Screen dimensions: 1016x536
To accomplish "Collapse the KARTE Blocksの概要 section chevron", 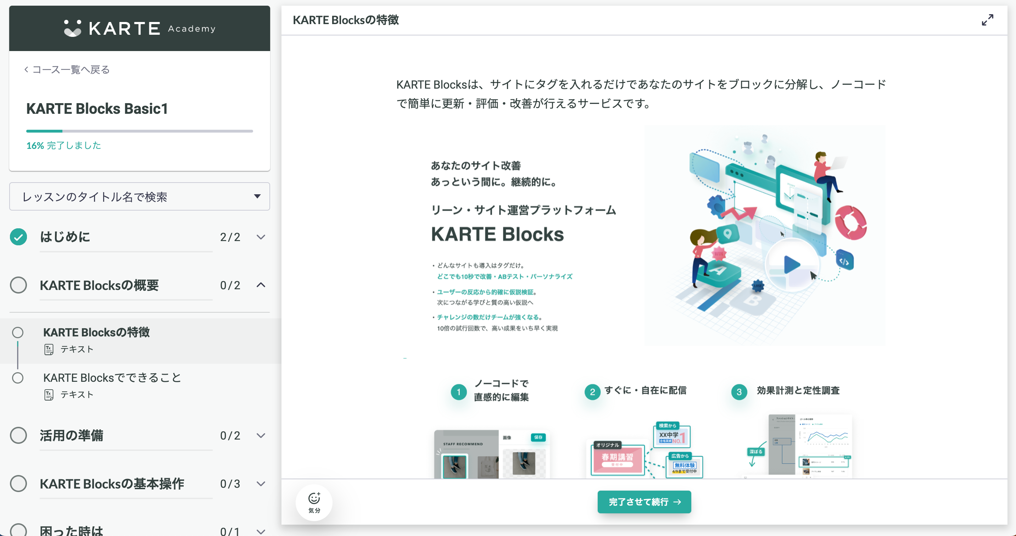I will (x=261, y=285).
